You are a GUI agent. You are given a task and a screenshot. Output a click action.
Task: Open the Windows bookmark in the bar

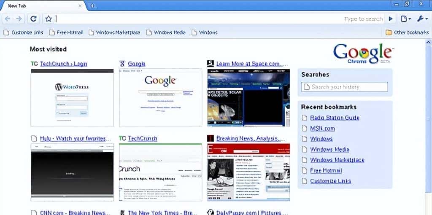pos(205,32)
